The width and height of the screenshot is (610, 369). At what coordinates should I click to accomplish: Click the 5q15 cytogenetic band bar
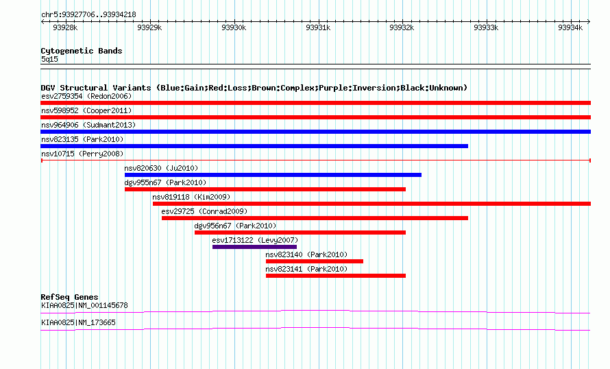[x=315, y=67]
